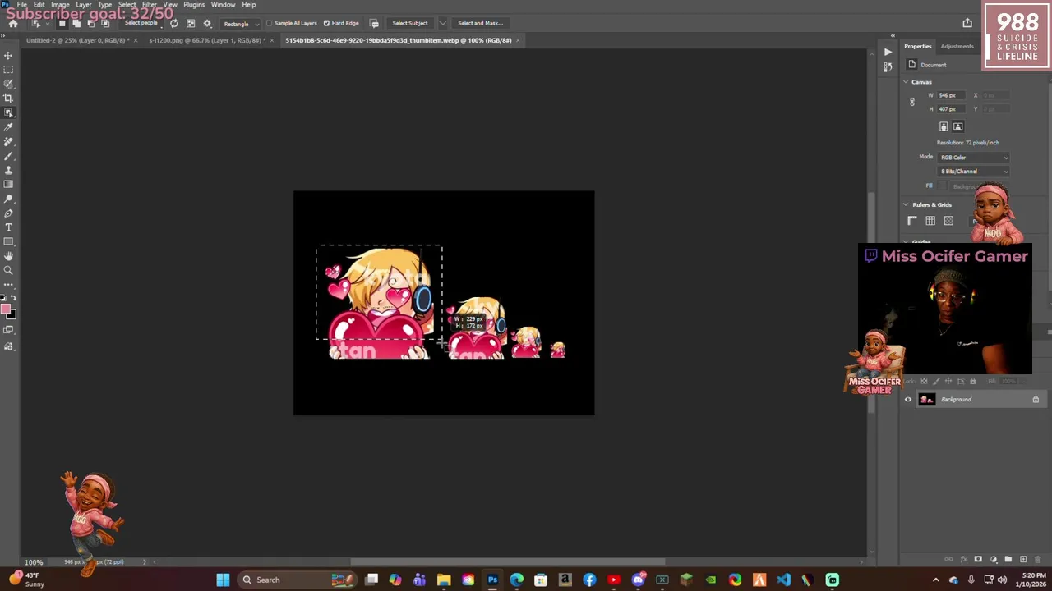
Task: Open the 8 Bits/Channel dropdown
Action: [x=974, y=172]
